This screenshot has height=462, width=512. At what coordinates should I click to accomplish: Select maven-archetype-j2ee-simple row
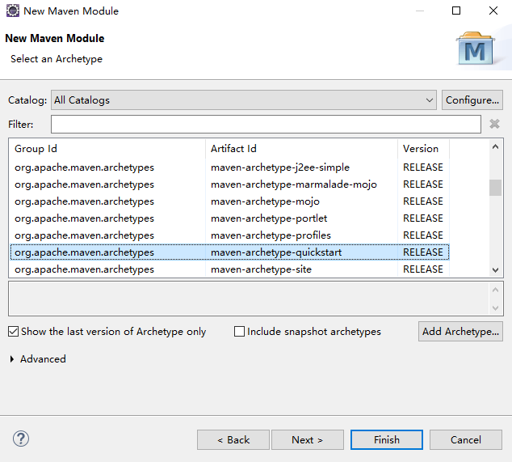pos(229,167)
